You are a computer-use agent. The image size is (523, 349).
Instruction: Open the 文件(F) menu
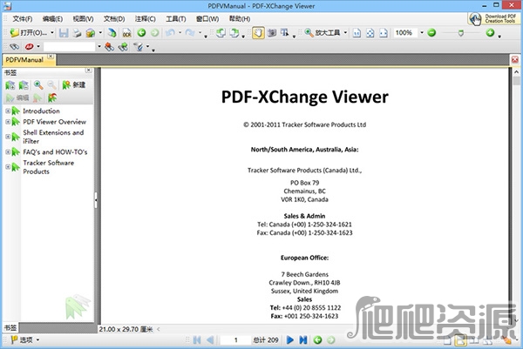click(x=23, y=19)
